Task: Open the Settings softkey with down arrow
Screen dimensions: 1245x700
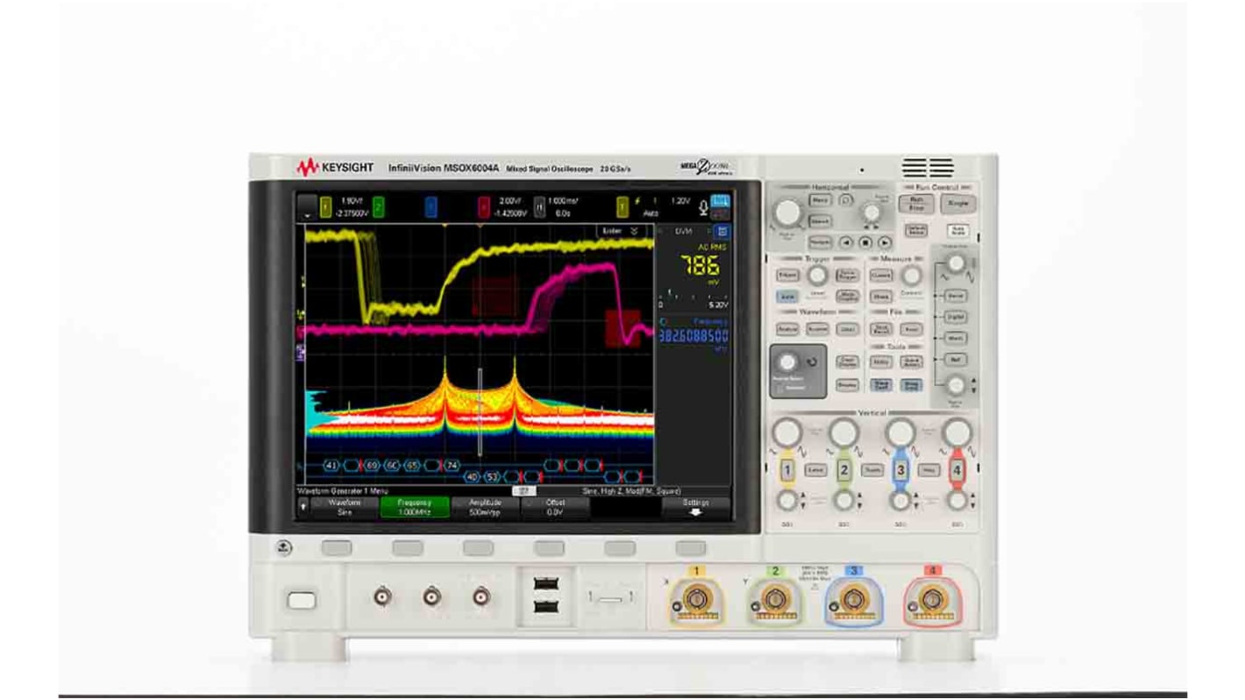Action: click(x=695, y=507)
